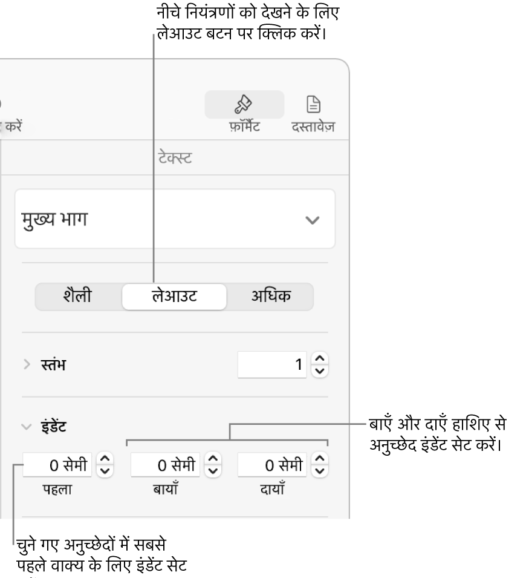Increase the दायाँ right indent

click(x=320, y=459)
